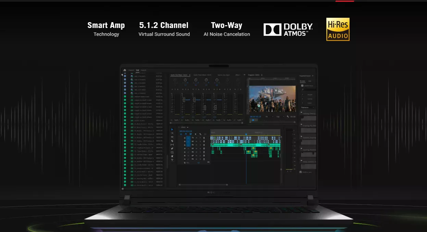Click the timeline horizontal zoom scrollbar
The image size is (427, 232).
tap(203, 185)
